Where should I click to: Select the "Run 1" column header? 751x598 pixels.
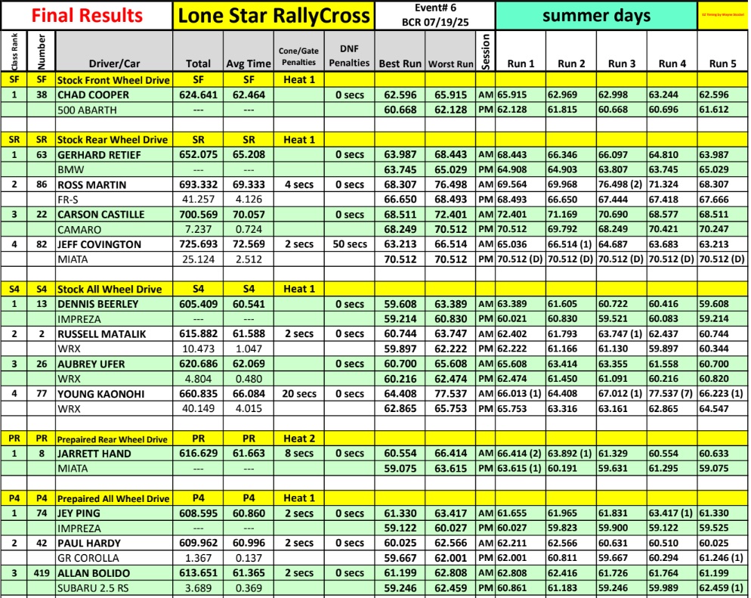(521, 64)
